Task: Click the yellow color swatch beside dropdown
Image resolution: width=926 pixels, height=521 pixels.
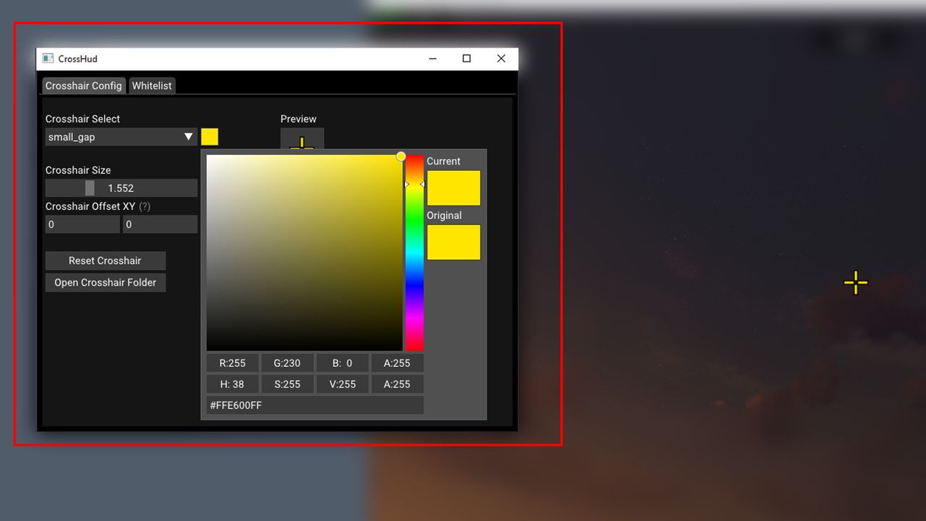Action: [x=210, y=137]
